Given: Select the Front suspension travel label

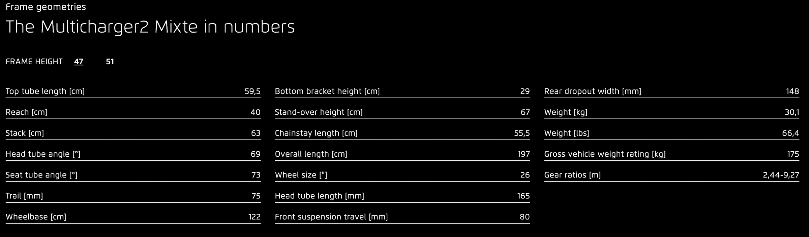Looking at the screenshot, I should [331, 217].
